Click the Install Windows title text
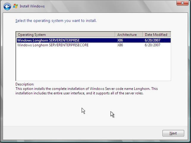This screenshot has height=143, width=191. tap(32, 6)
